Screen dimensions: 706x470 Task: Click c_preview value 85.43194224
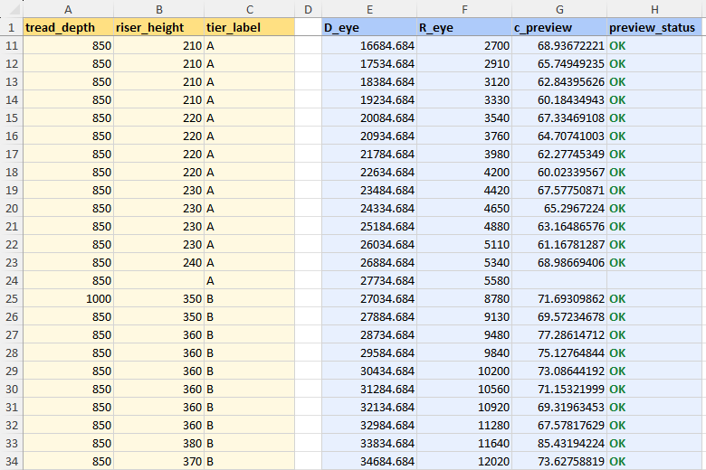559,444
